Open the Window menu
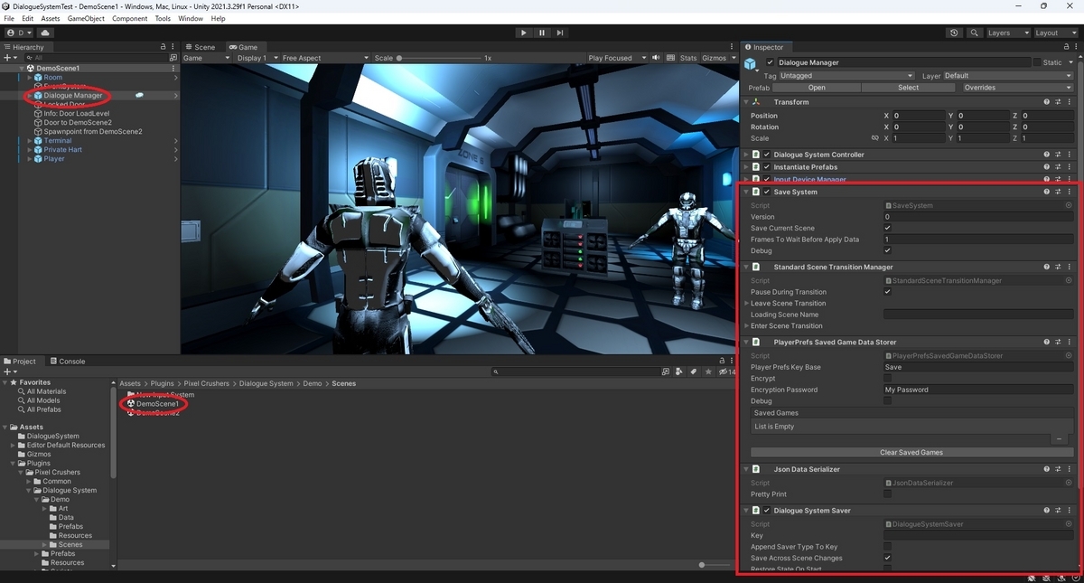1084x583 pixels. (191, 18)
